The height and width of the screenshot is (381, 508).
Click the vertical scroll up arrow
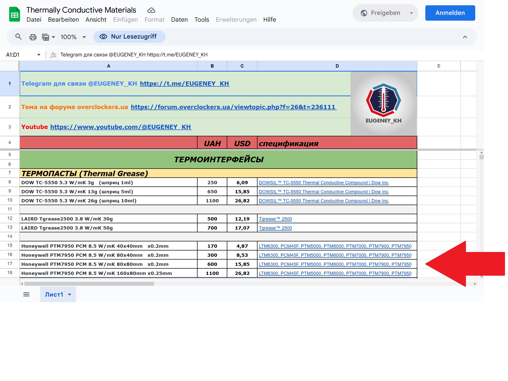pyautogui.click(x=482, y=153)
